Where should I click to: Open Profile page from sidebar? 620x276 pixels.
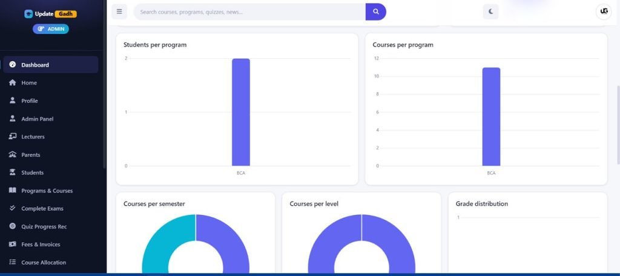click(x=51, y=100)
